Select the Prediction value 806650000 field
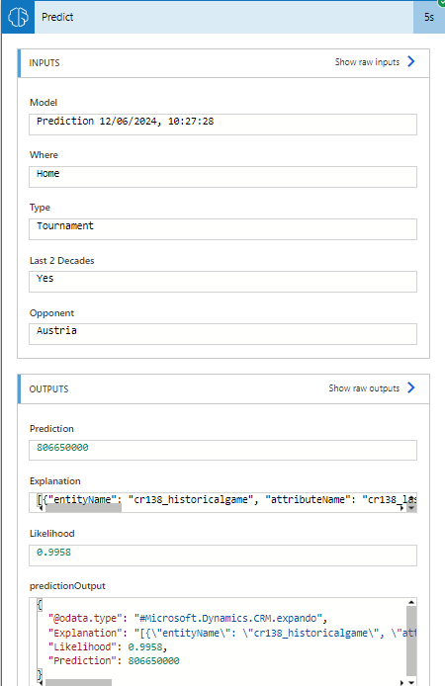445x686 pixels. click(x=222, y=450)
